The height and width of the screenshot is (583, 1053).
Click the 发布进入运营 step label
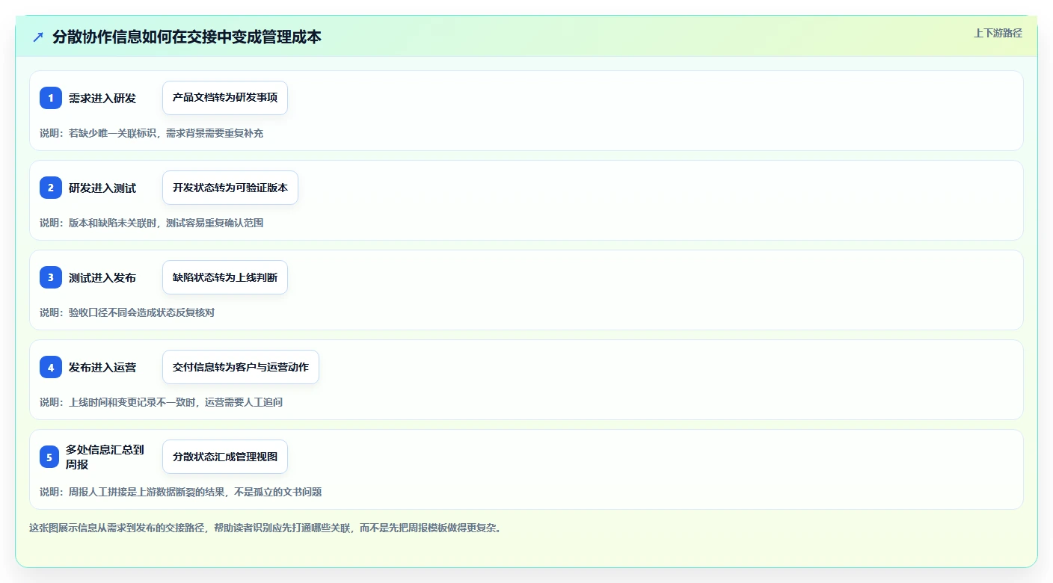102,367
